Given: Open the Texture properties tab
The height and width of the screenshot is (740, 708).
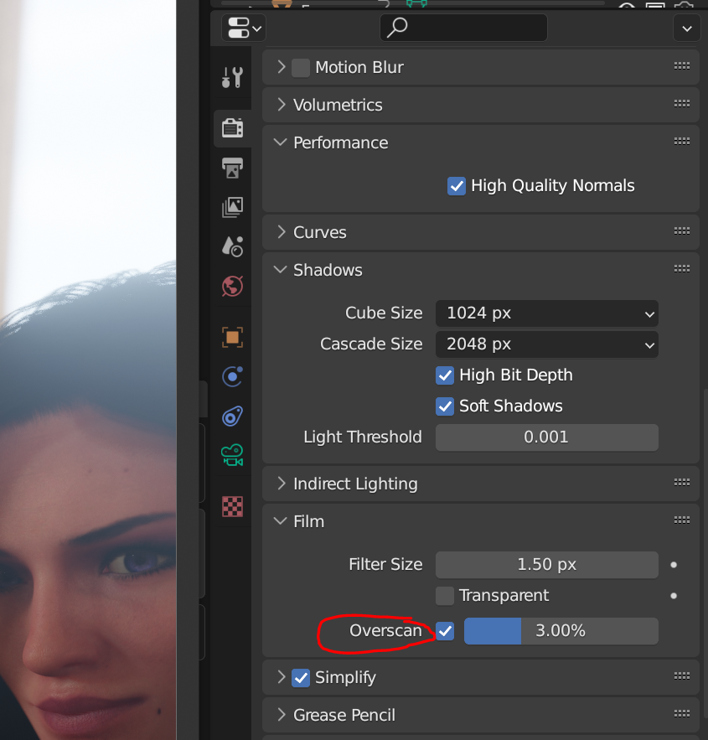Looking at the screenshot, I should [x=233, y=507].
